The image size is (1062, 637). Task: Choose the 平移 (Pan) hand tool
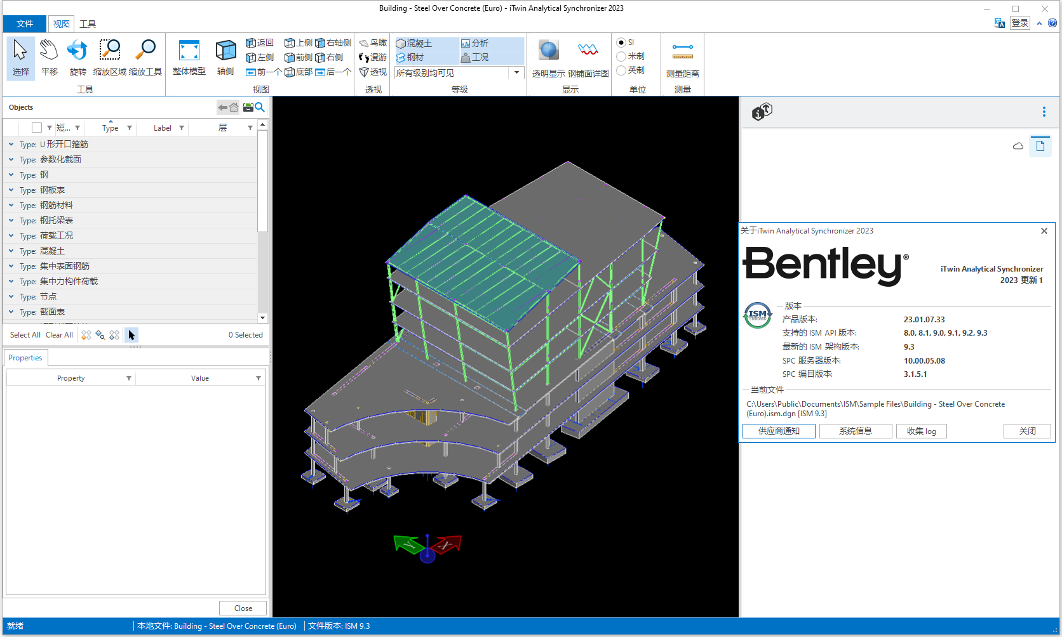coord(49,57)
